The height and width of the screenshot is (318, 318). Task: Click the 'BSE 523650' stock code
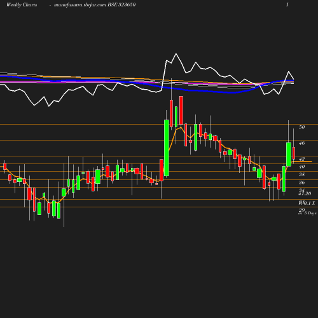click(x=121, y=5)
